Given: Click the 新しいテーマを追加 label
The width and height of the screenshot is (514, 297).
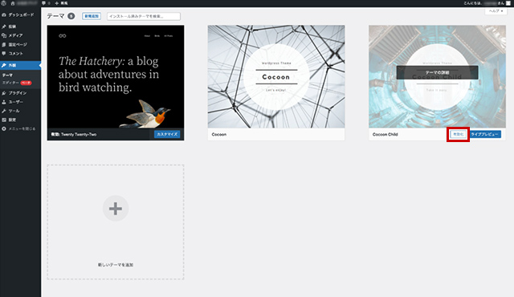Looking at the screenshot, I should click(x=116, y=265).
